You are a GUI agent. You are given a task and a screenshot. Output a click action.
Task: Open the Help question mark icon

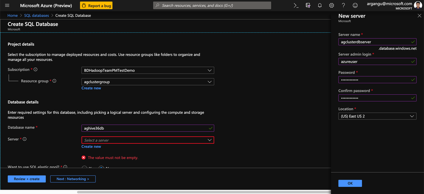[343, 5]
